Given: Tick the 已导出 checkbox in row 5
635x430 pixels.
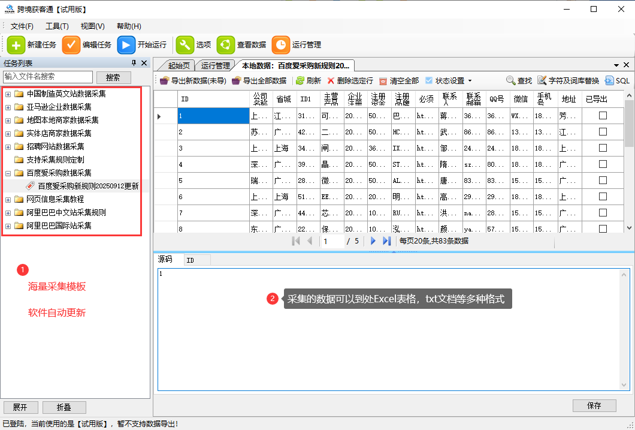Looking at the screenshot, I should [603, 180].
